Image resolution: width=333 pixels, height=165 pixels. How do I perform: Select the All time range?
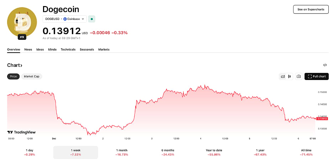[306, 152]
